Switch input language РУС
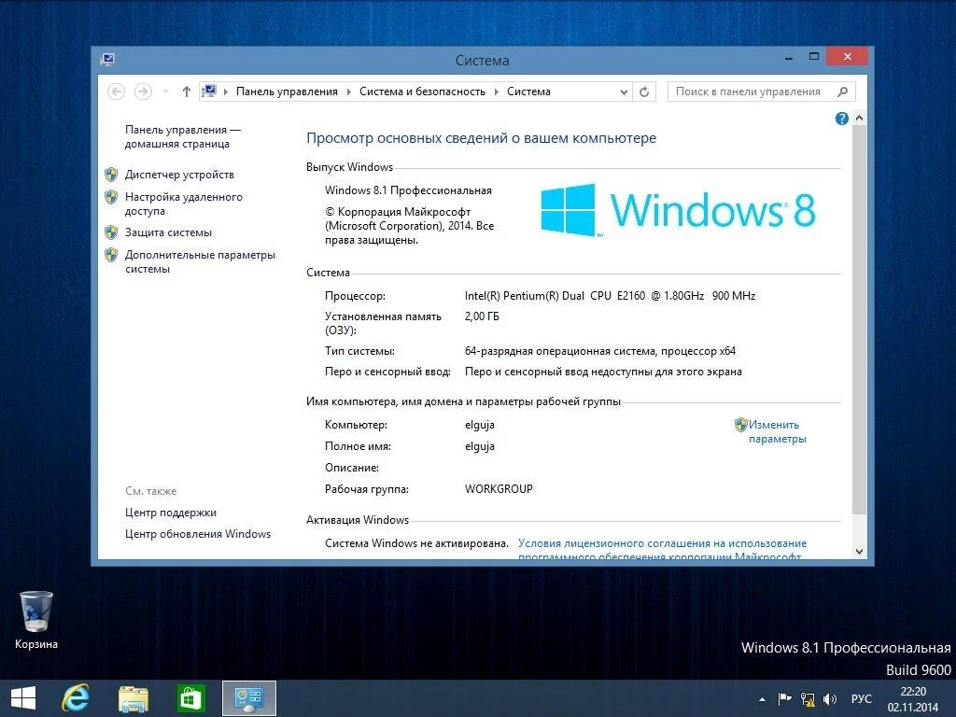Viewport: 956px width, 717px height. pos(861,698)
